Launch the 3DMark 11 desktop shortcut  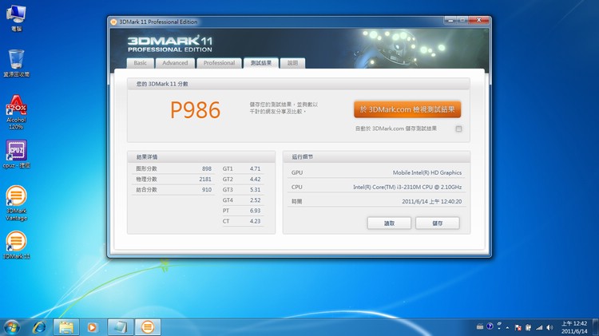click(x=16, y=245)
